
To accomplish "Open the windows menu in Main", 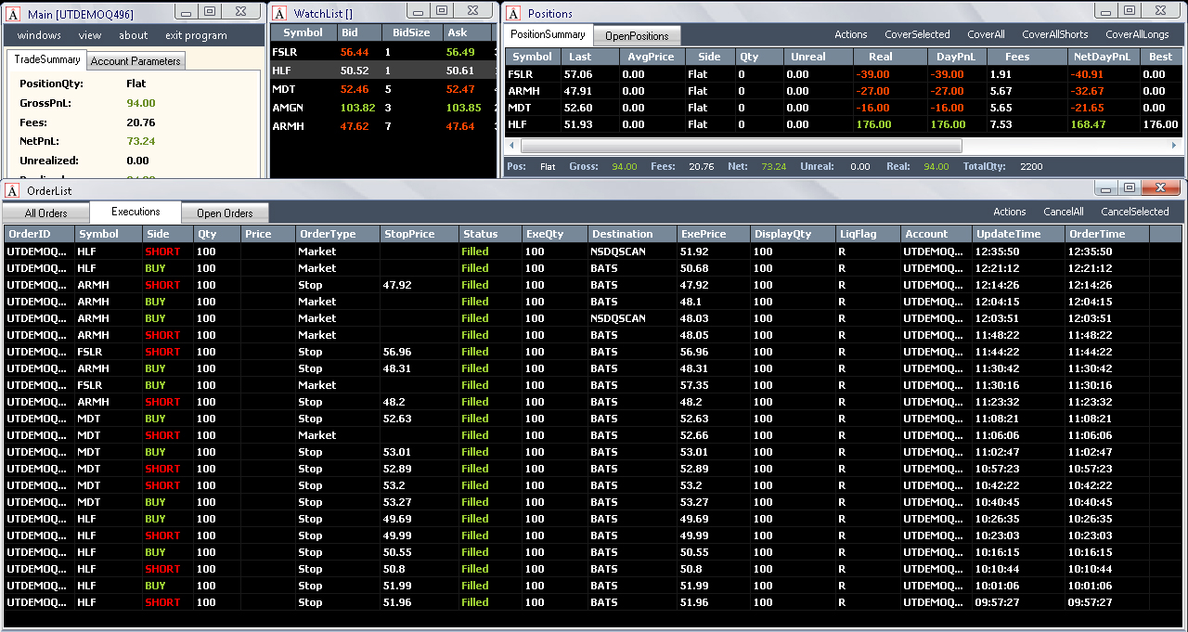I will click(x=39, y=35).
